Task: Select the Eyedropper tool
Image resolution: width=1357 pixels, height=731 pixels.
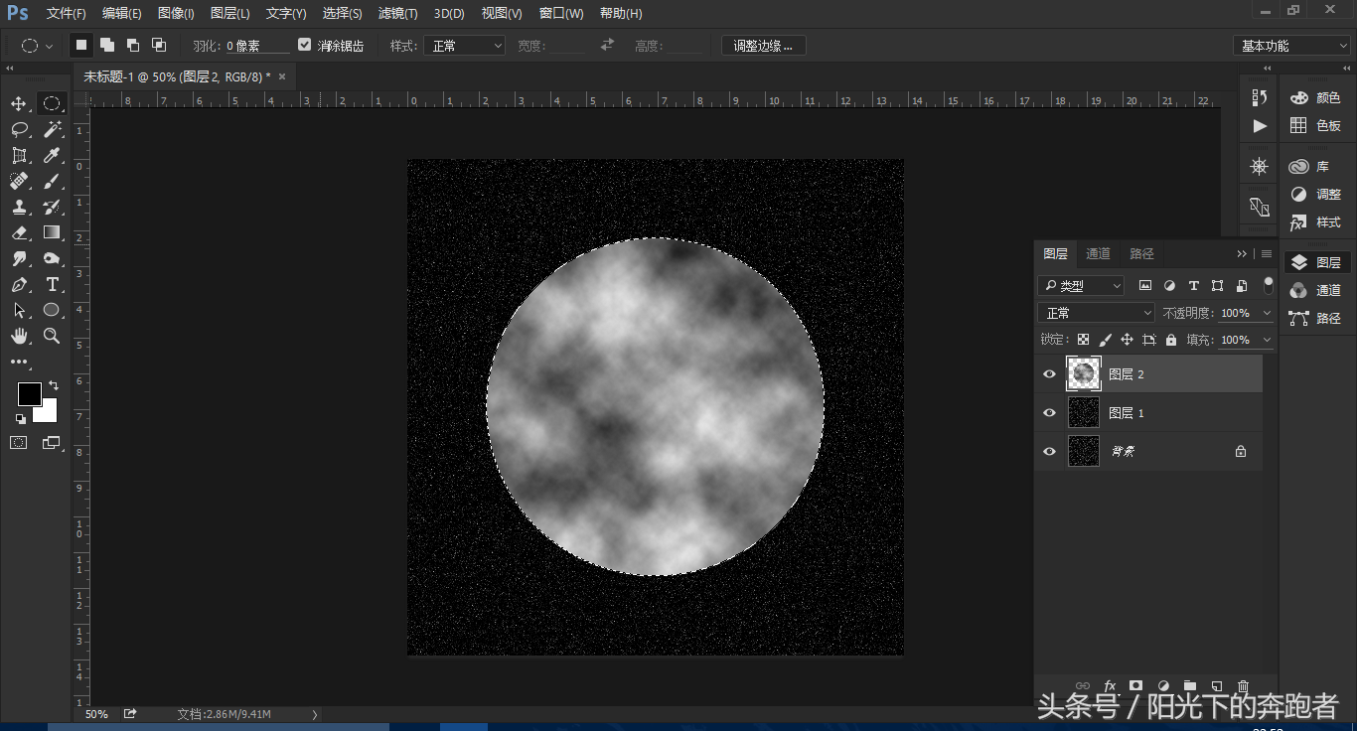Action: pos(52,156)
